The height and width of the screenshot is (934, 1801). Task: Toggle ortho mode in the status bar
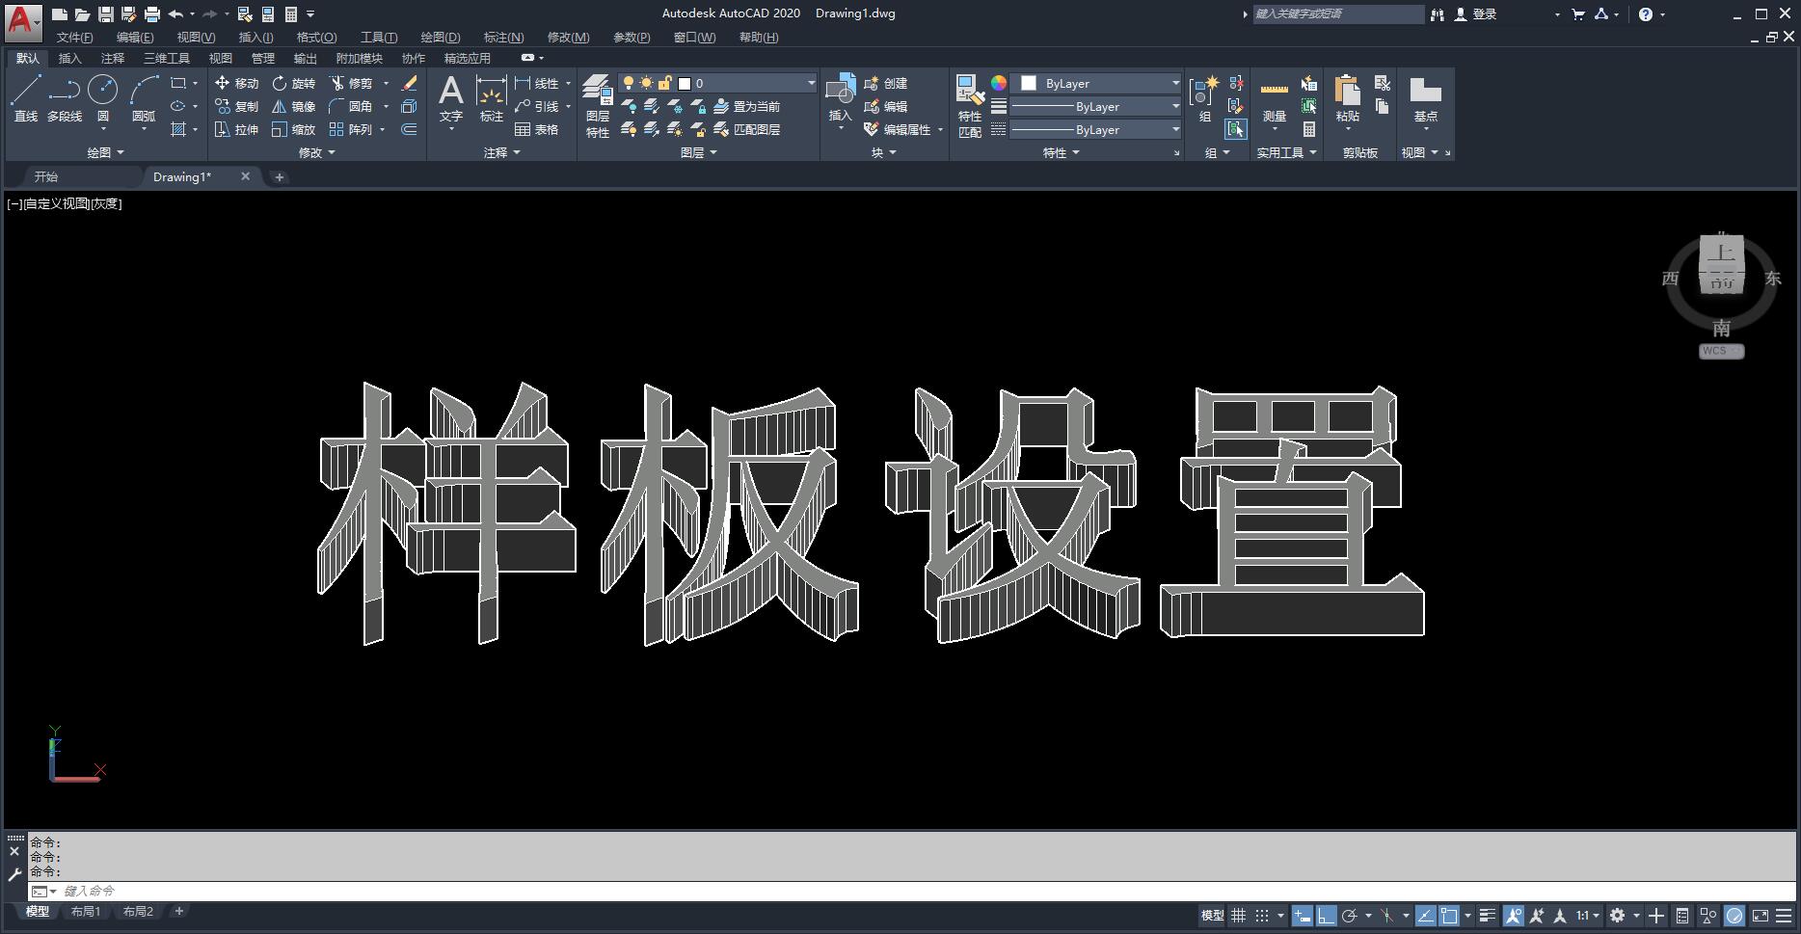1327,916
